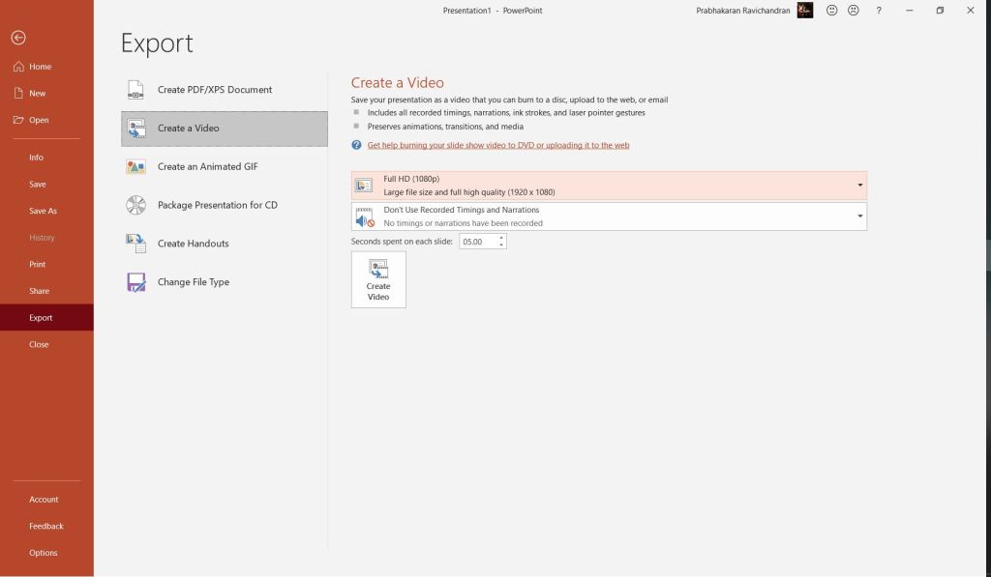Image resolution: width=991 pixels, height=577 pixels.
Task: Click the back arrow circle icon
Action: pyautogui.click(x=18, y=38)
